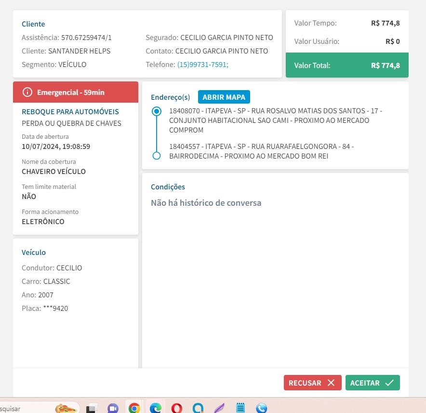Click the X icon on RECUSAR
426x413 pixels.
point(331,383)
